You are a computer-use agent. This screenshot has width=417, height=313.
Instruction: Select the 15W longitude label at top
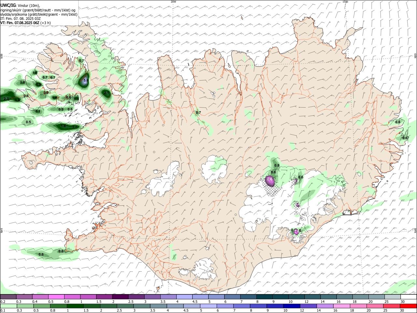click(345, 2)
